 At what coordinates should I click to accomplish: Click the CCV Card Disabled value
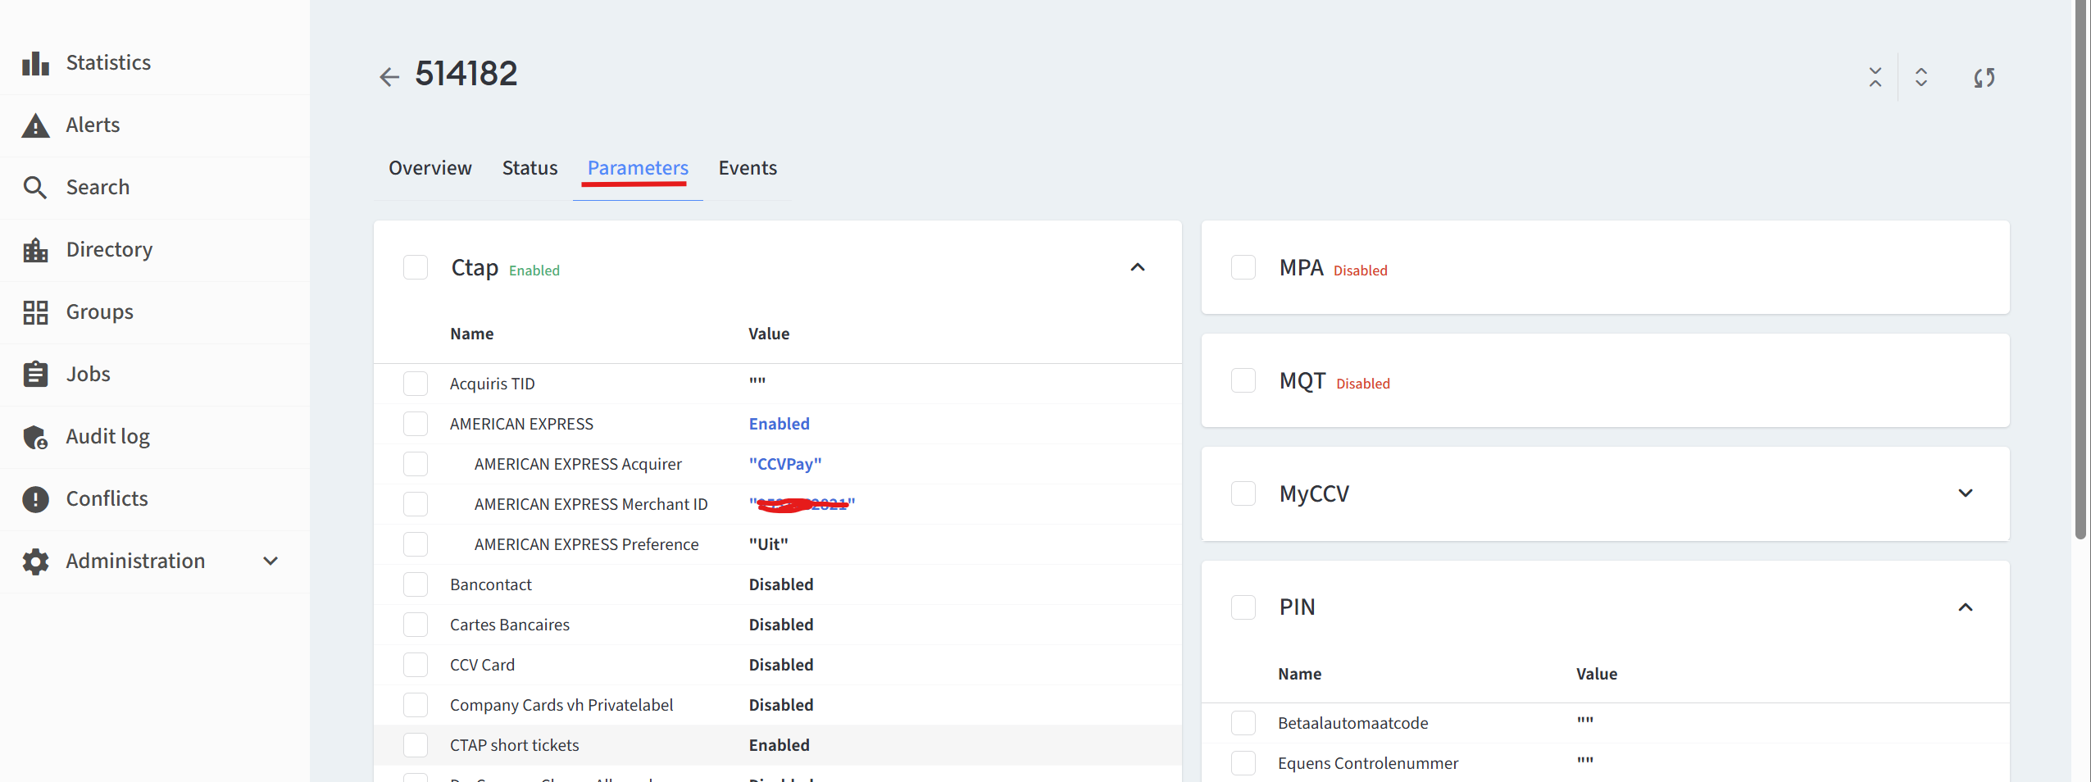(x=781, y=666)
